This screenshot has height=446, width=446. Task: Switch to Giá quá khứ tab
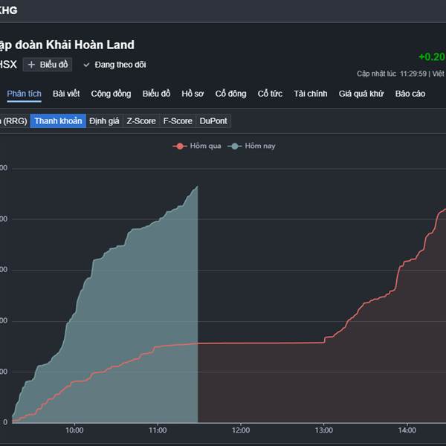[361, 94]
